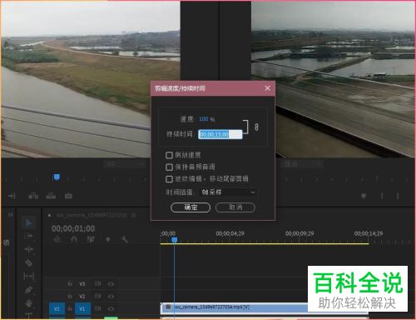This screenshot has width=416, height=320.
Task: Toggle lock on track V1
Action: click(x=70, y=308)
